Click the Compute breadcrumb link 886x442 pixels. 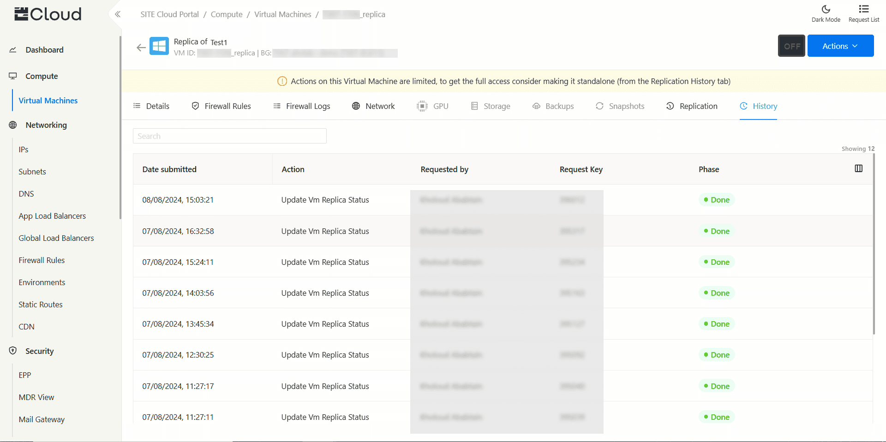(x=226, y=14)
